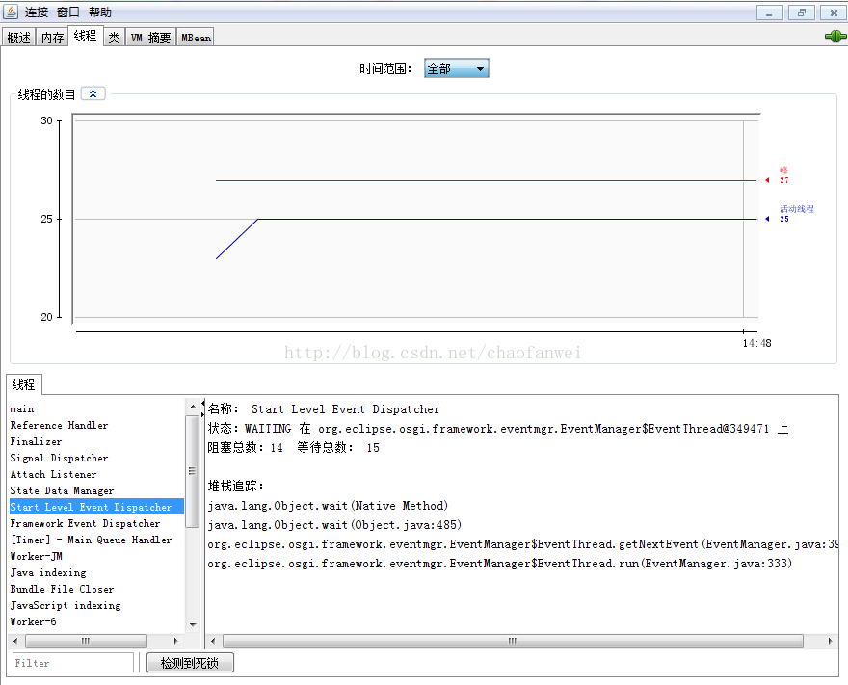Select the 线程 tab at top
Screen dimensions: 848x685
86,36
